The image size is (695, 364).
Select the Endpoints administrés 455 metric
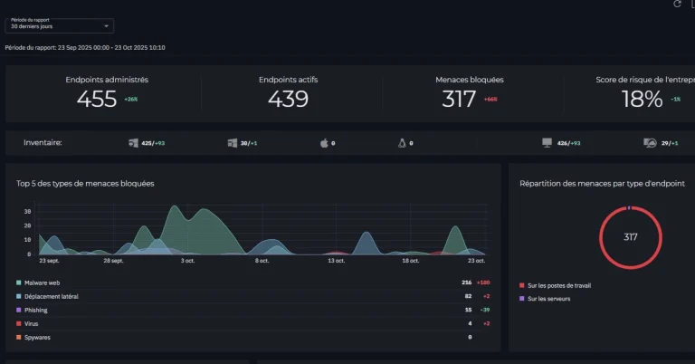(107, 93)
